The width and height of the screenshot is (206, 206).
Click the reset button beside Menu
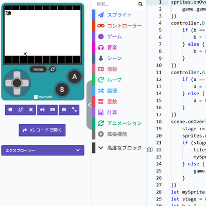[53, 70]
